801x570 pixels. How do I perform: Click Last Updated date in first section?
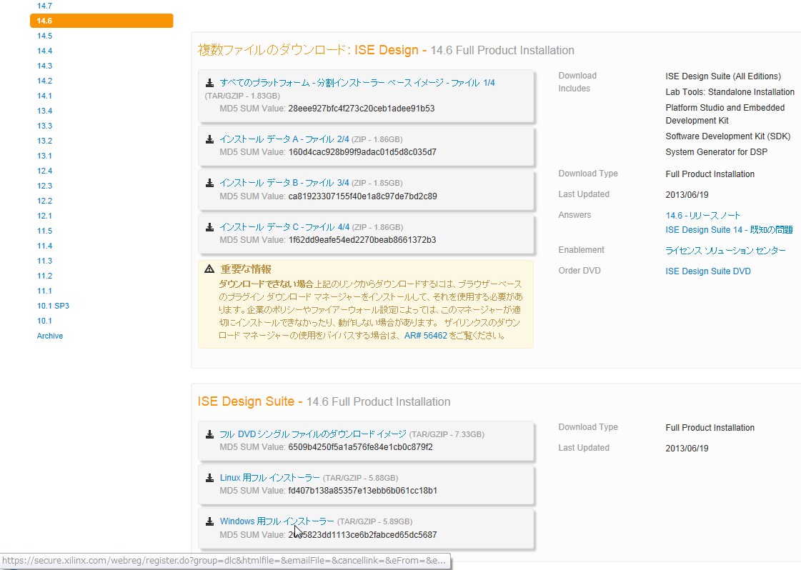[687, 194]
